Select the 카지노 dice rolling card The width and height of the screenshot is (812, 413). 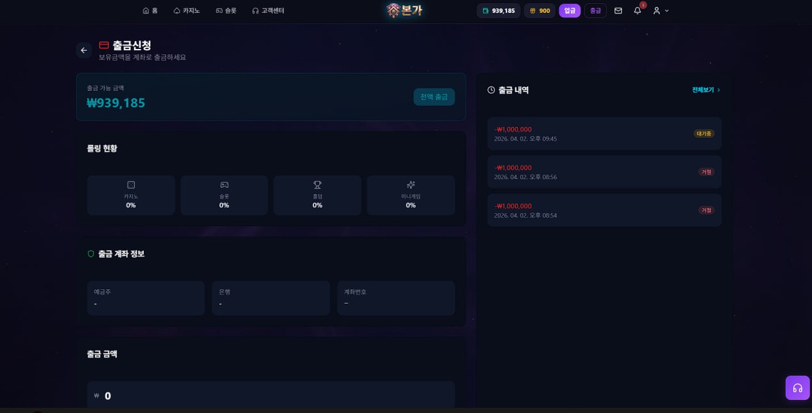coord(131,195)
